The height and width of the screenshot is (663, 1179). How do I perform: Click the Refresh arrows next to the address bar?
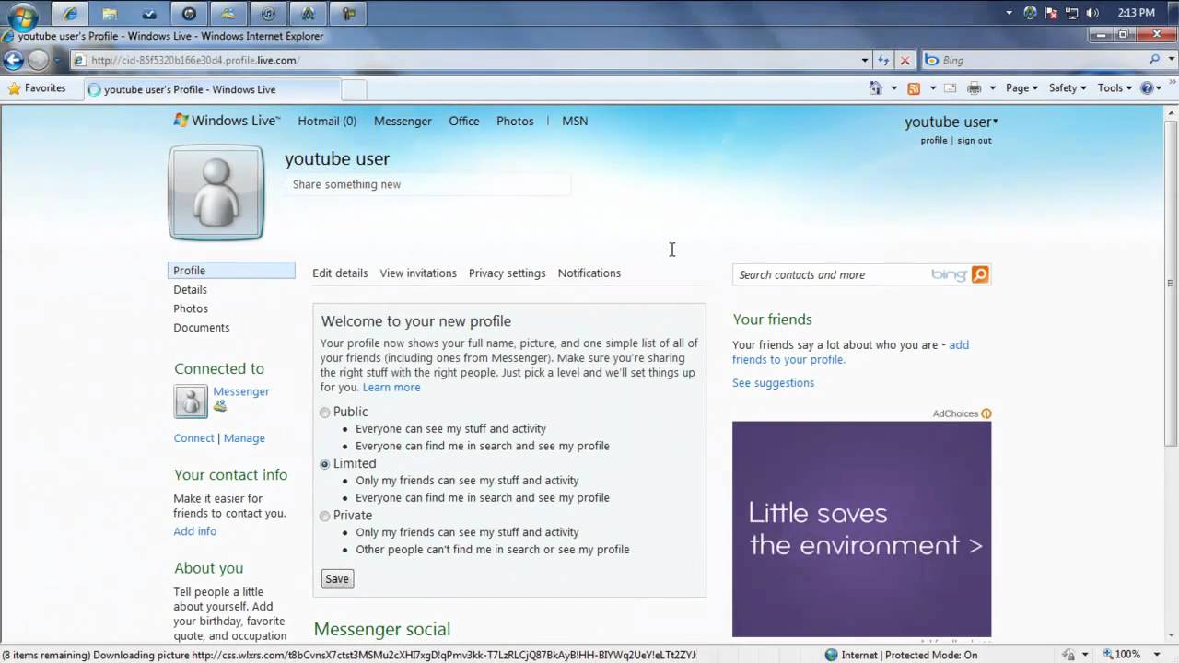(883, 60)
